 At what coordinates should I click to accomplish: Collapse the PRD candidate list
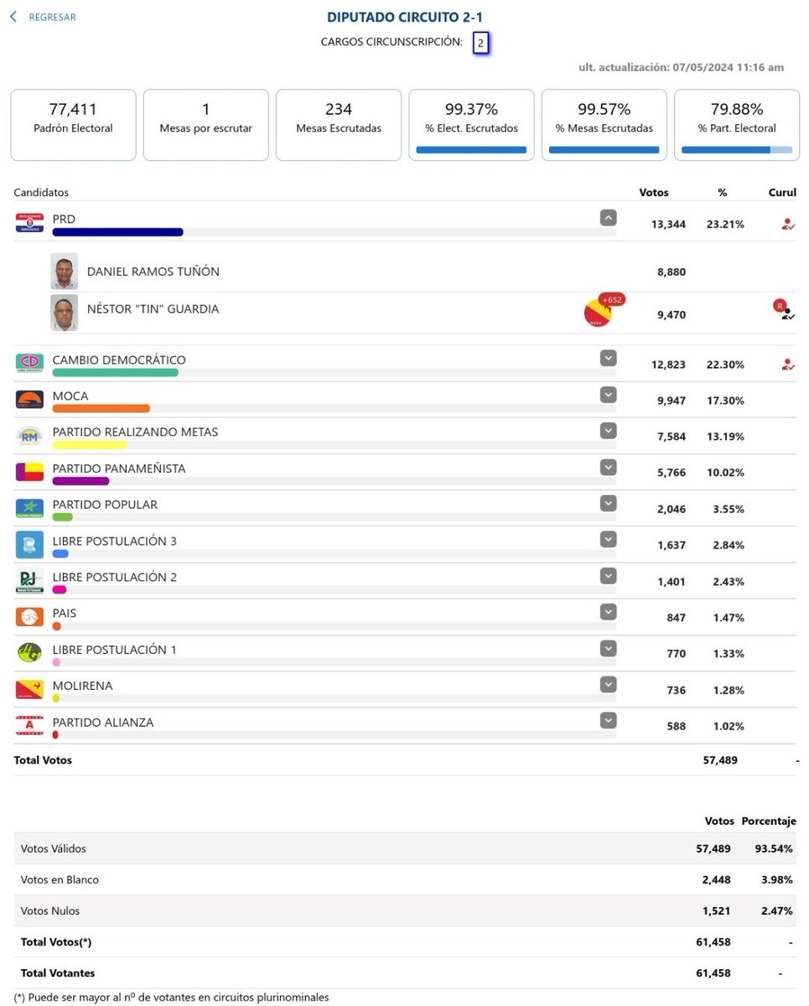(609, 218)
